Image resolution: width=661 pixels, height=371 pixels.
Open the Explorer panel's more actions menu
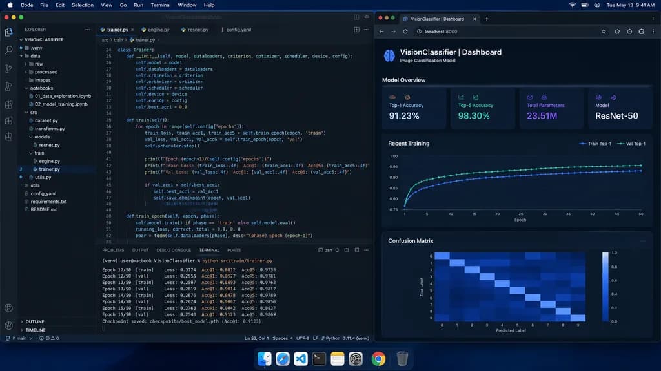pos(88,30)
